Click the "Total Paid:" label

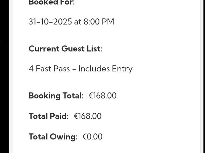pyautogui.click(x=49, y=116)
